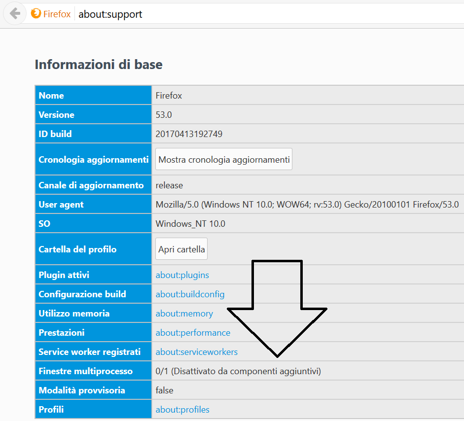Click the Plugin attivi row header
The height and width of the screenshot is (421, 464).
[x=93, y=275]
